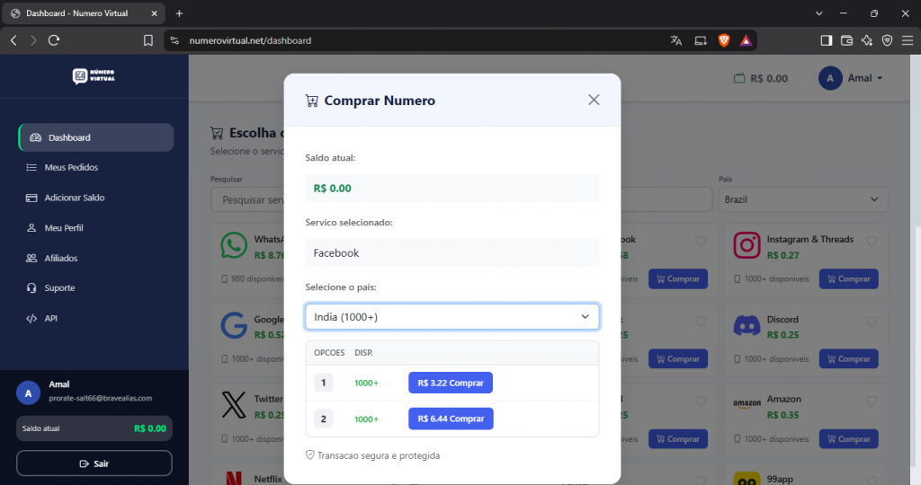Open the Brave Wallet icon
Viewport: 921px width, 485px height.
click(x=846, y=40)
